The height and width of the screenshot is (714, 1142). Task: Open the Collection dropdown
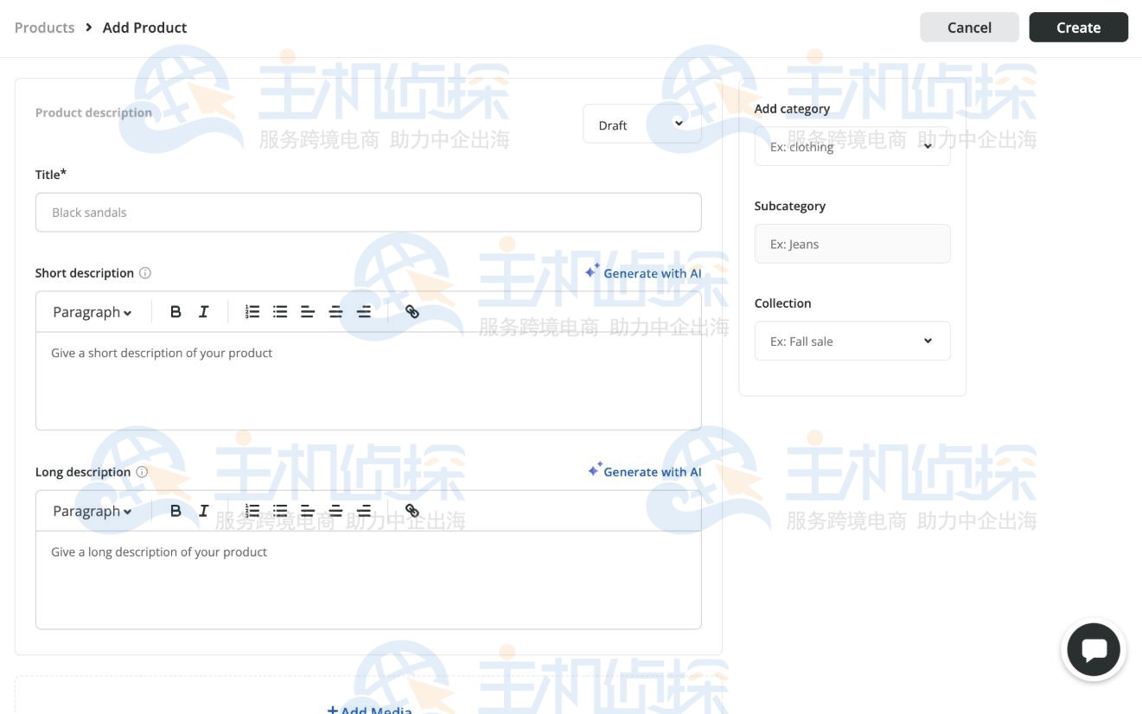tap(852, 341)
